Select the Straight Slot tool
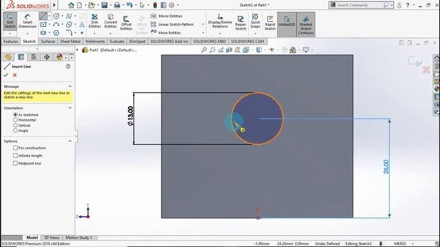 [43, 33]
